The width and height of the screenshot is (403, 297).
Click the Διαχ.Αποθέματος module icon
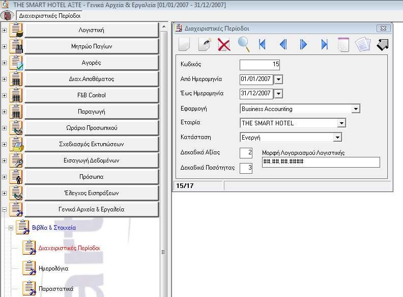tap(16, 79)
